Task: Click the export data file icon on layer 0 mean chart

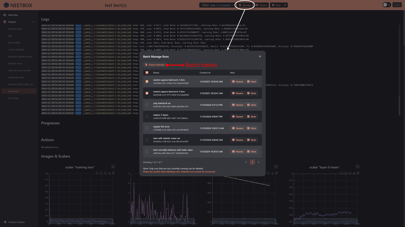Action: (x=358, y=173)
